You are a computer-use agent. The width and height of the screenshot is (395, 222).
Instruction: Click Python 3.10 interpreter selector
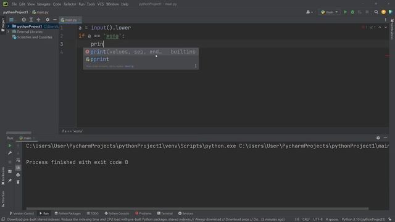364,220
